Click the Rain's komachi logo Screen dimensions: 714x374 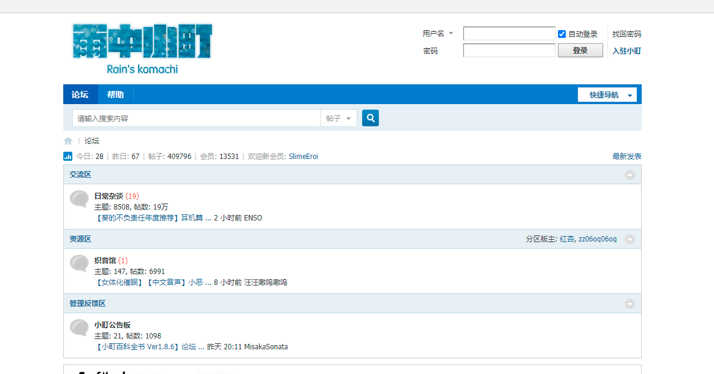pyautogui.click(x=143, y=49)
